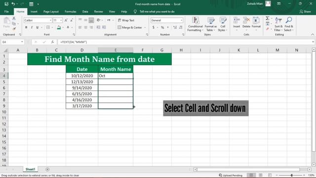Open the font size dropdown
316x178 pixels.
coord(61,20)
